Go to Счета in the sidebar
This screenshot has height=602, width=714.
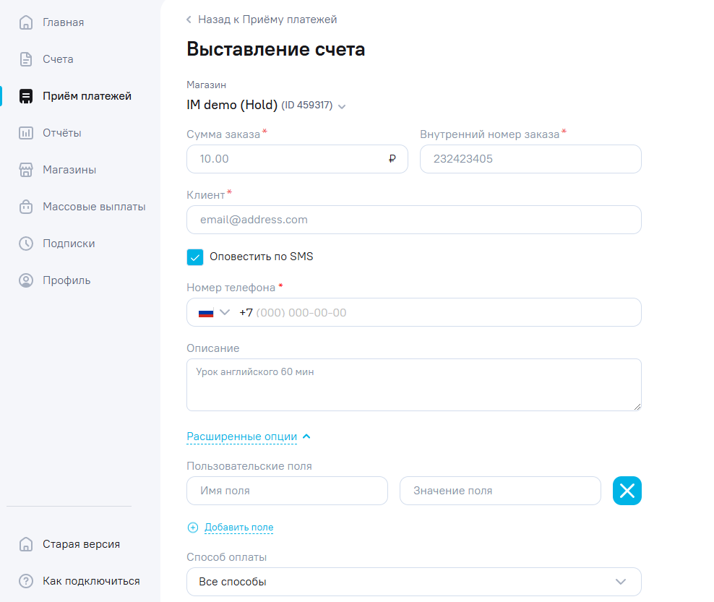[x=58, y=59]
